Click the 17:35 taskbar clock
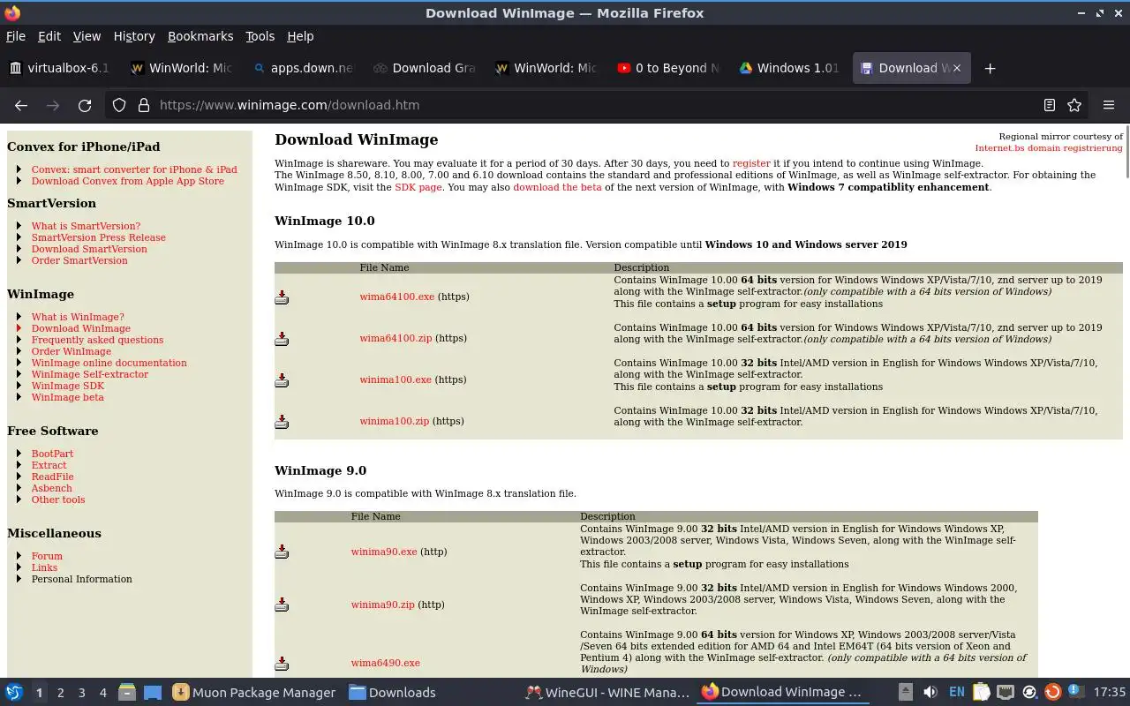Image resolution: width=1130 pixels, height=706 pixels. [x=1110, y=693]
